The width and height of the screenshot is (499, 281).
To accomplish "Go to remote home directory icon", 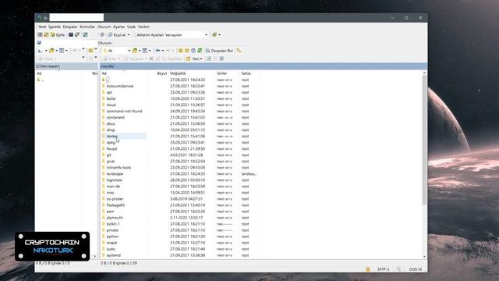I will click(x=193, y=51).
